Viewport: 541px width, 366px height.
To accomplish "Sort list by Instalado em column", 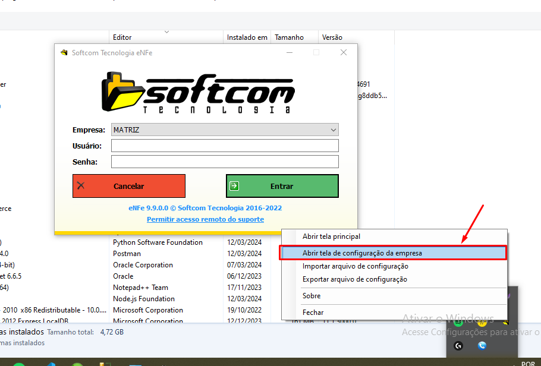I will coord(247,37).
